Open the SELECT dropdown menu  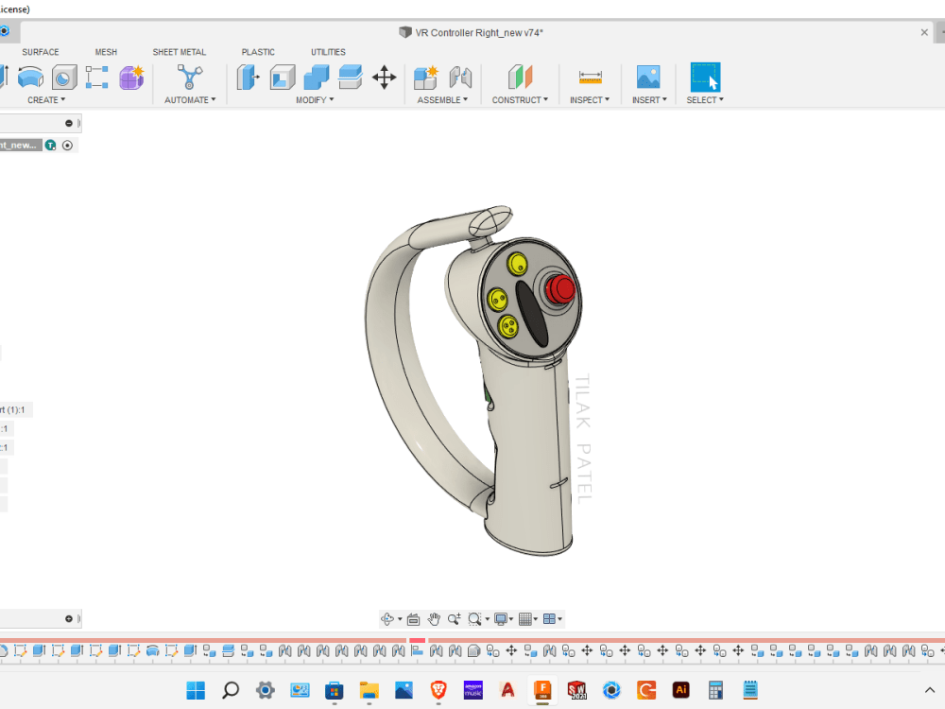click(x=705, y=100)
